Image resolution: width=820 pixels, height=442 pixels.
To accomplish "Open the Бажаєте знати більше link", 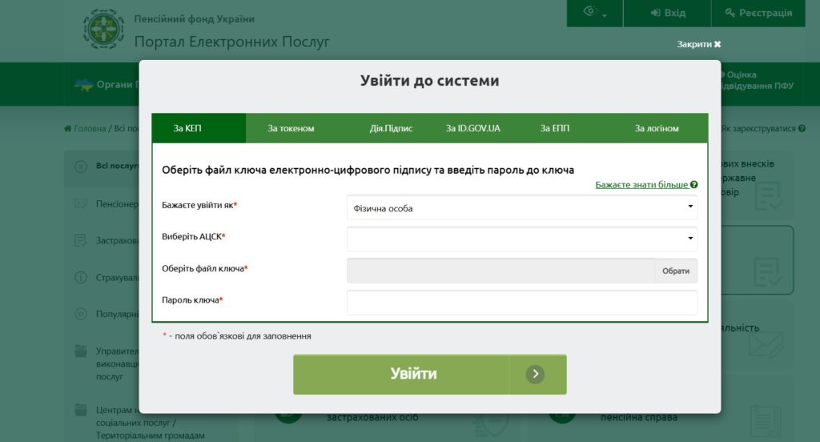I will pos(641,185).
